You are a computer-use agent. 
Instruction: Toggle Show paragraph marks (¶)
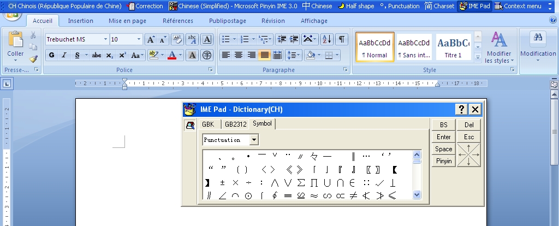point(342,39)
